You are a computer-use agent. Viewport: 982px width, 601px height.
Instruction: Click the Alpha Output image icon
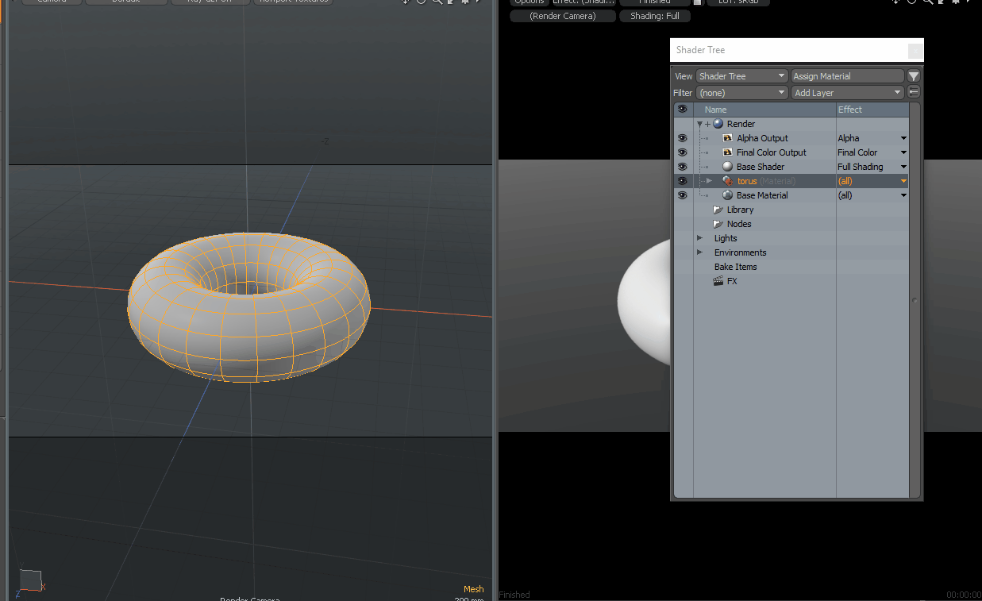click(728, 138)
